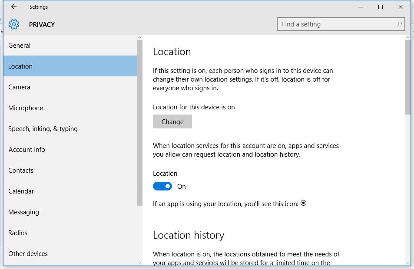Open the Microphone privacy settings
Viewport: 414px width, 269px height.
tap(26, 108)
